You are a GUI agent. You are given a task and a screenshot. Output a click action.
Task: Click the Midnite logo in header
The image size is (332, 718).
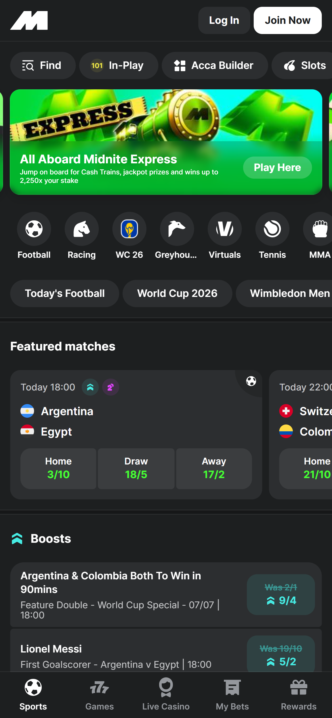29,20
